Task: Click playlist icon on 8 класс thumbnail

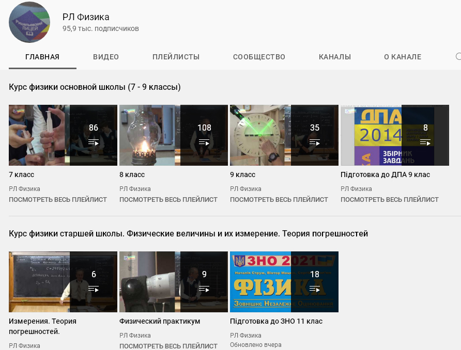Action: click(x=204, y=142)
